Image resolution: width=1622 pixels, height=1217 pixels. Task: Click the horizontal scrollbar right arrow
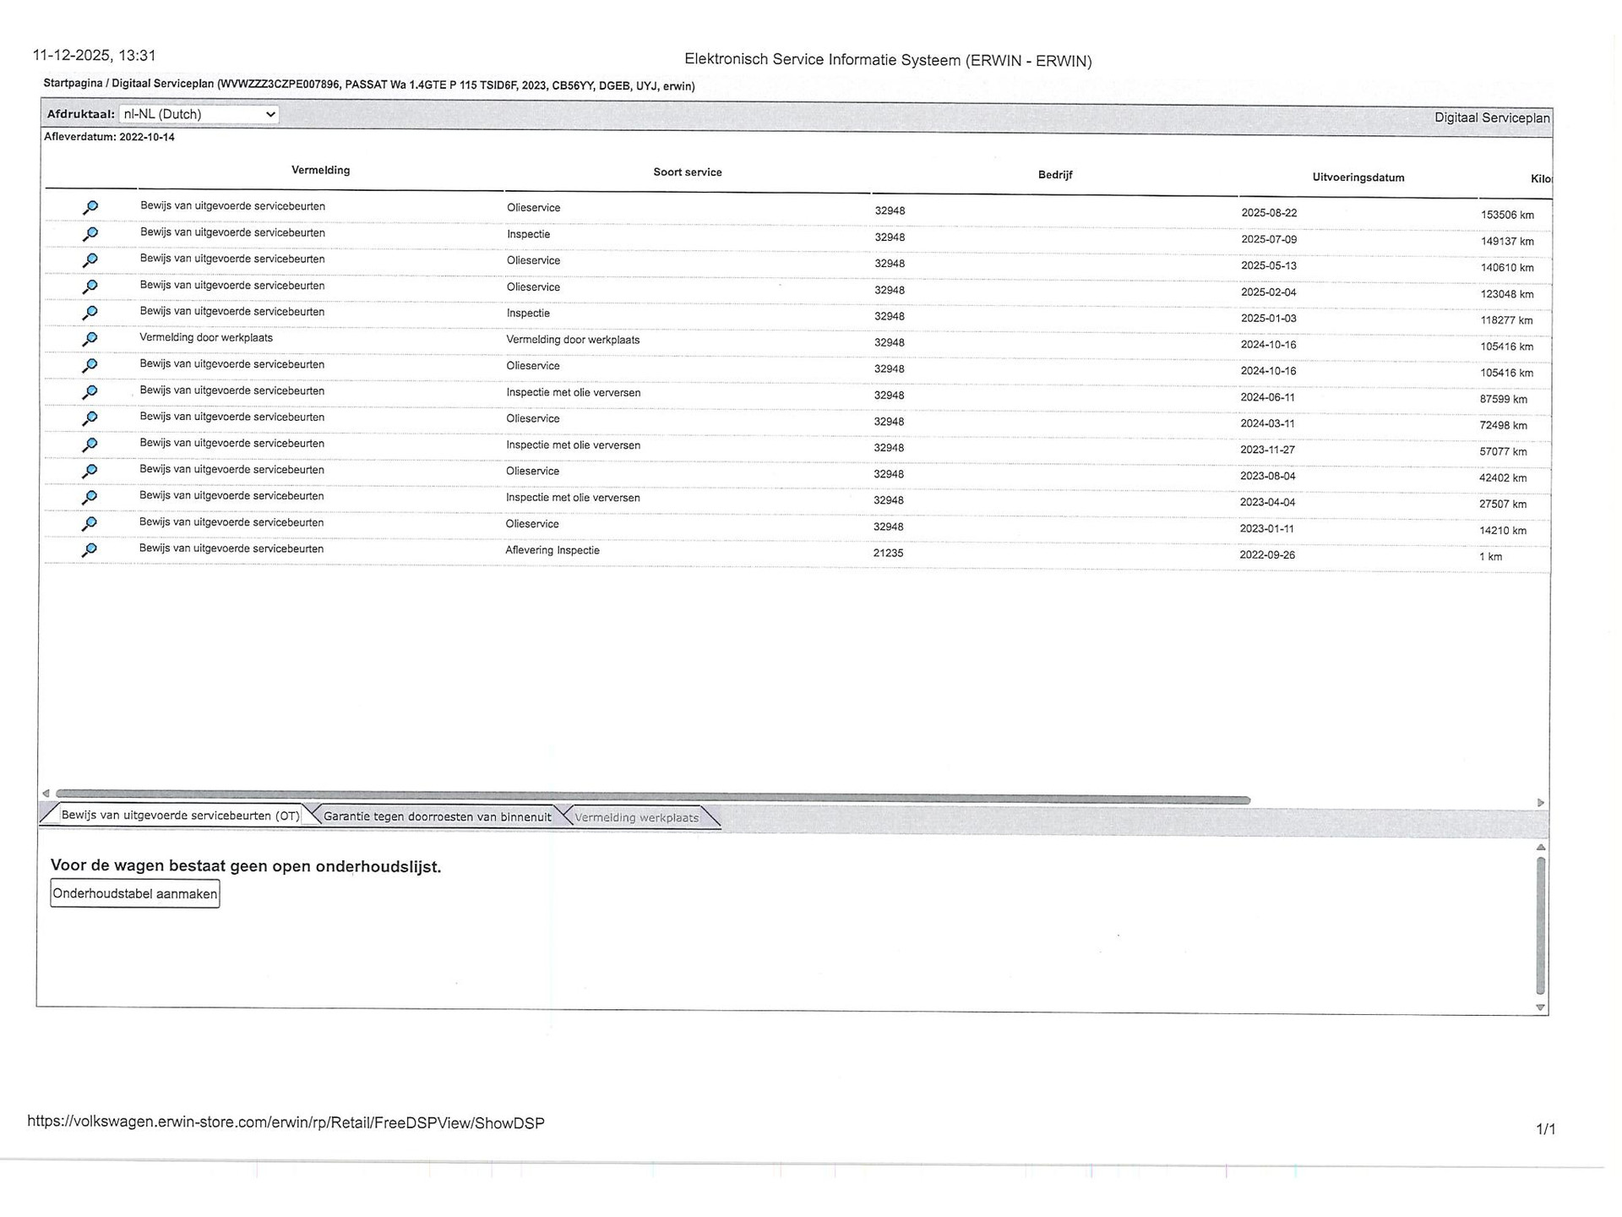point(1540,802)
